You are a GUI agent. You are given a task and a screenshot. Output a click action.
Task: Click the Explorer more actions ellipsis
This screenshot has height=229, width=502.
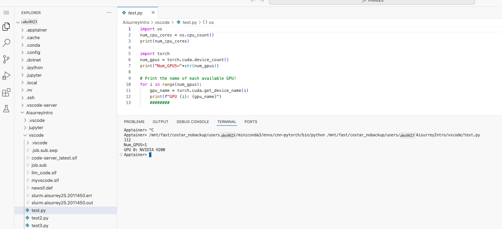coord(109,13)
